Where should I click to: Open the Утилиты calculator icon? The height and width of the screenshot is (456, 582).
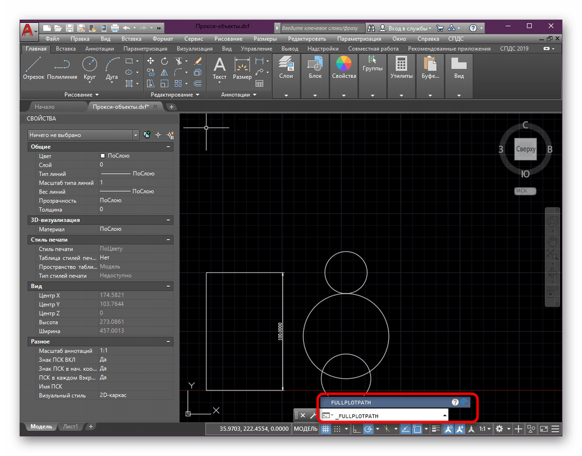pyautogui.click(x=401, y=66)
